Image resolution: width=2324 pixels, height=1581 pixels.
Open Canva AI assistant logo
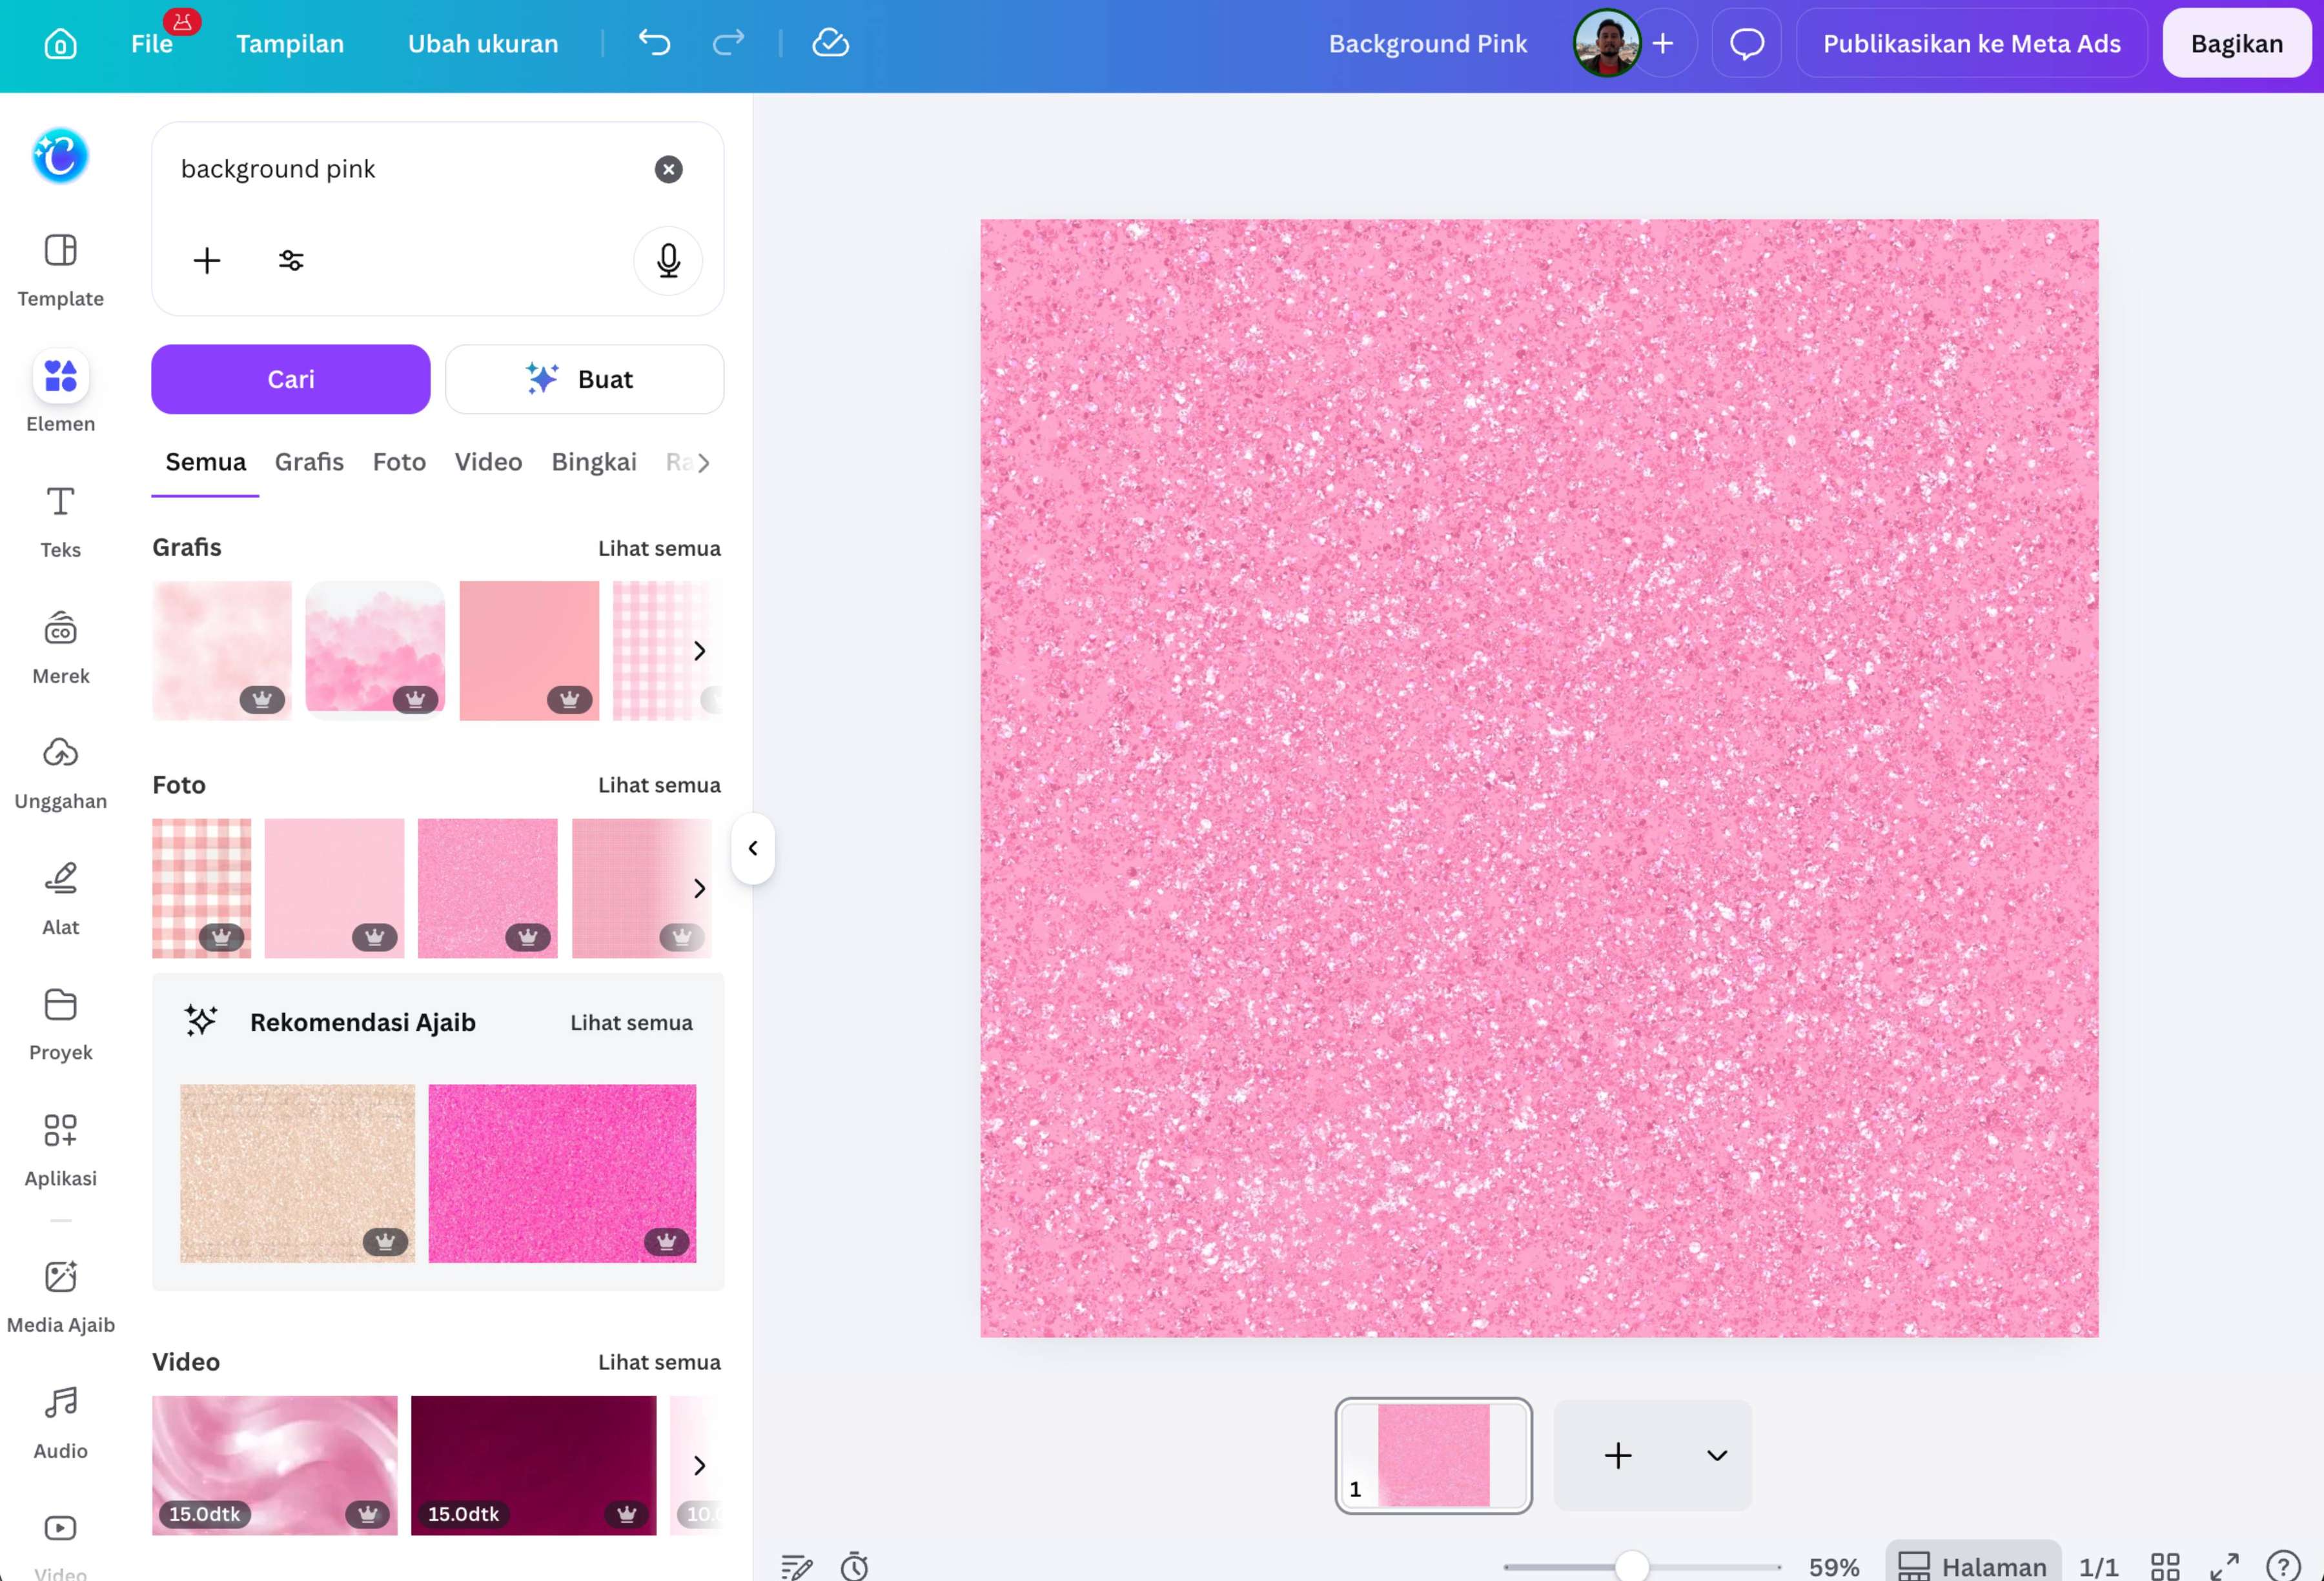[x=60, y=156]
